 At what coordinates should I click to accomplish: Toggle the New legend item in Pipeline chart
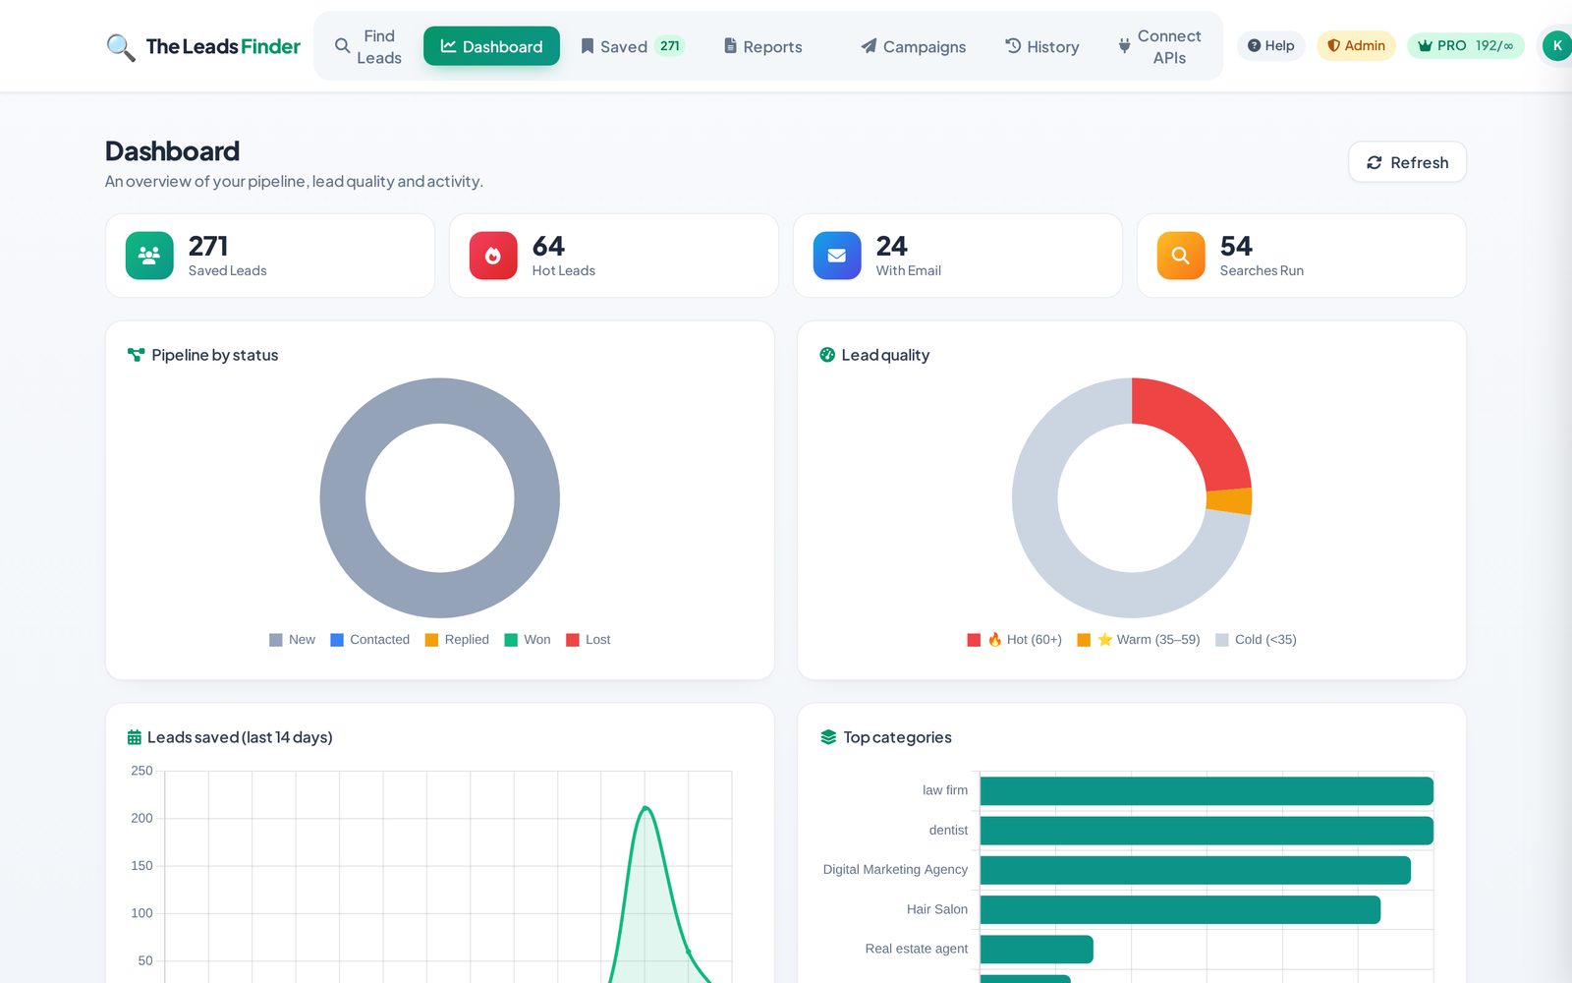[292, 640]
